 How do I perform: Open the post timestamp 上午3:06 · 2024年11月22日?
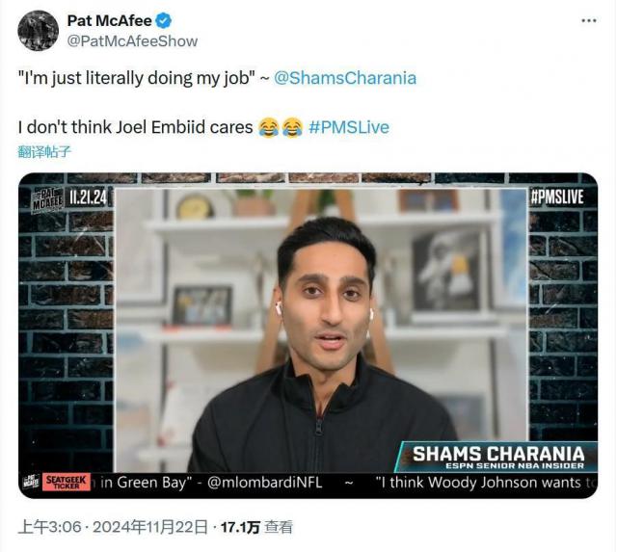(113, 527)
